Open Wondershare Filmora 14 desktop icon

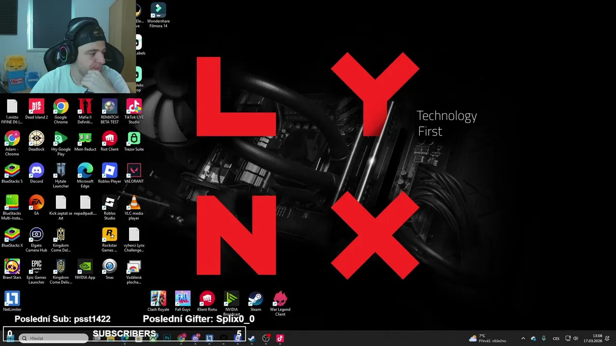(158, 15)
